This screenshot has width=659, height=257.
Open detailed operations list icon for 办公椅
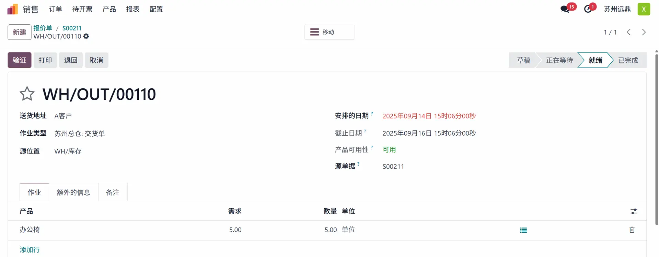click(x=523, y=230)
